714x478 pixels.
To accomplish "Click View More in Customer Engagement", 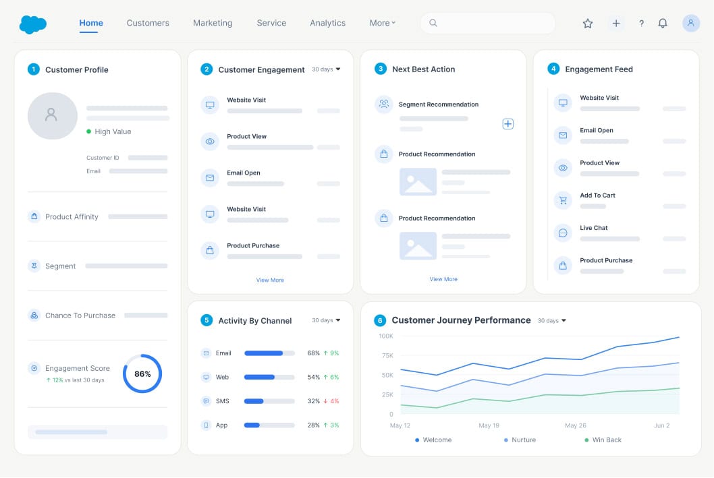I will point(270,280).
